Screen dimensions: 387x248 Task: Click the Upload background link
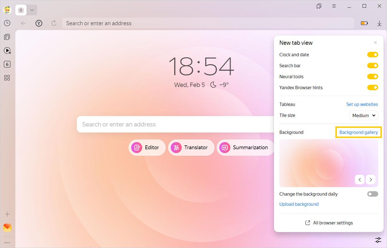point(299,204)
